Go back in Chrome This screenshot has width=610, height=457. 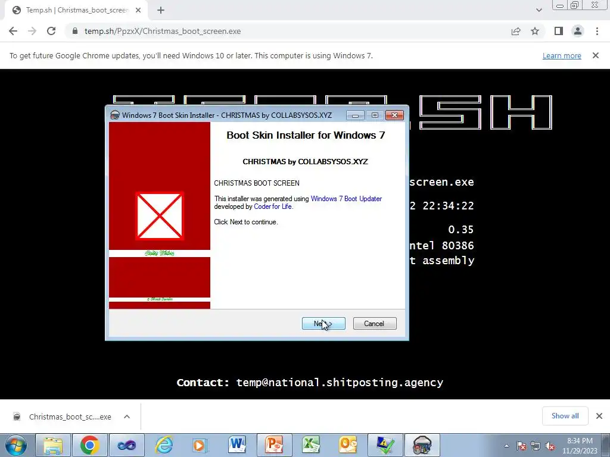coord(13,31)
